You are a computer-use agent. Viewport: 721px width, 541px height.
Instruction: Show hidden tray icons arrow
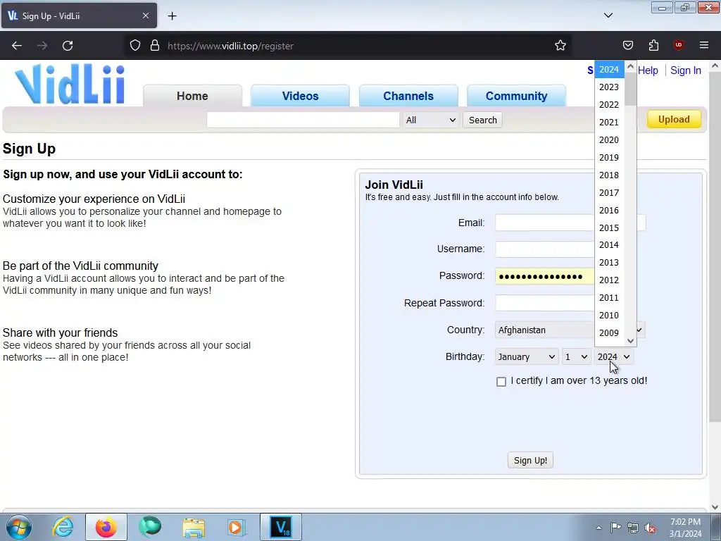pyautogui.click(x=598, y=528)
